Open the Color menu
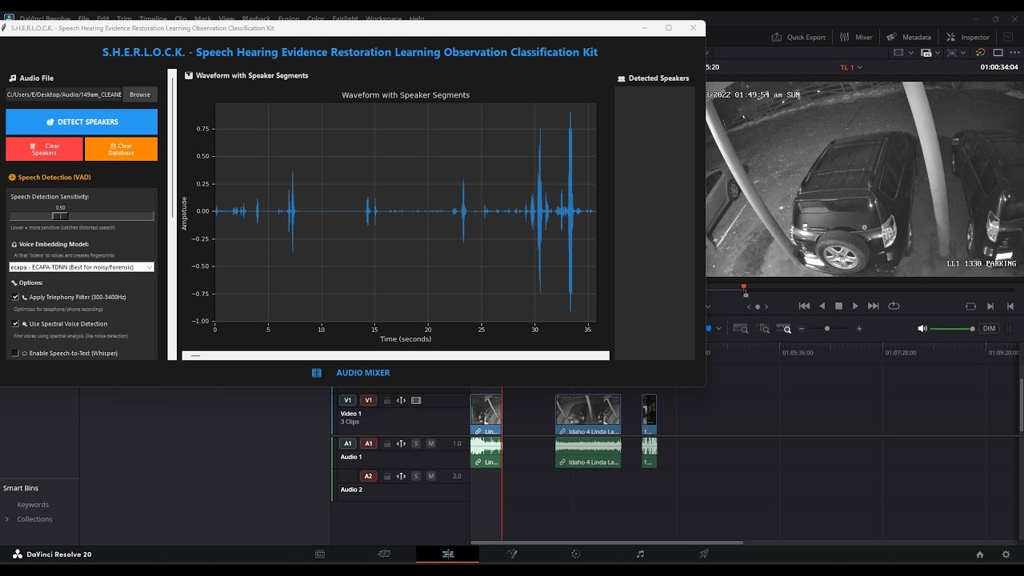Viewport: 1024px width, 576px height. [x=315, y=18]
